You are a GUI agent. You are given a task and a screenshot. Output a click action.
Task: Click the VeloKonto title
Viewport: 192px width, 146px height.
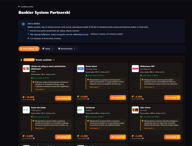click(x=90, y=108)
